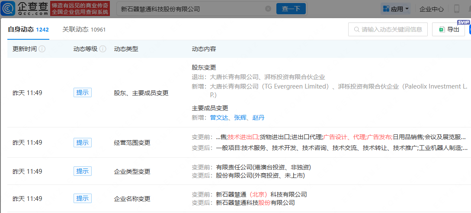Click the red slogan banner beside logo
The width and height of the screenshot is (471, 213).
tap(80, 8)
